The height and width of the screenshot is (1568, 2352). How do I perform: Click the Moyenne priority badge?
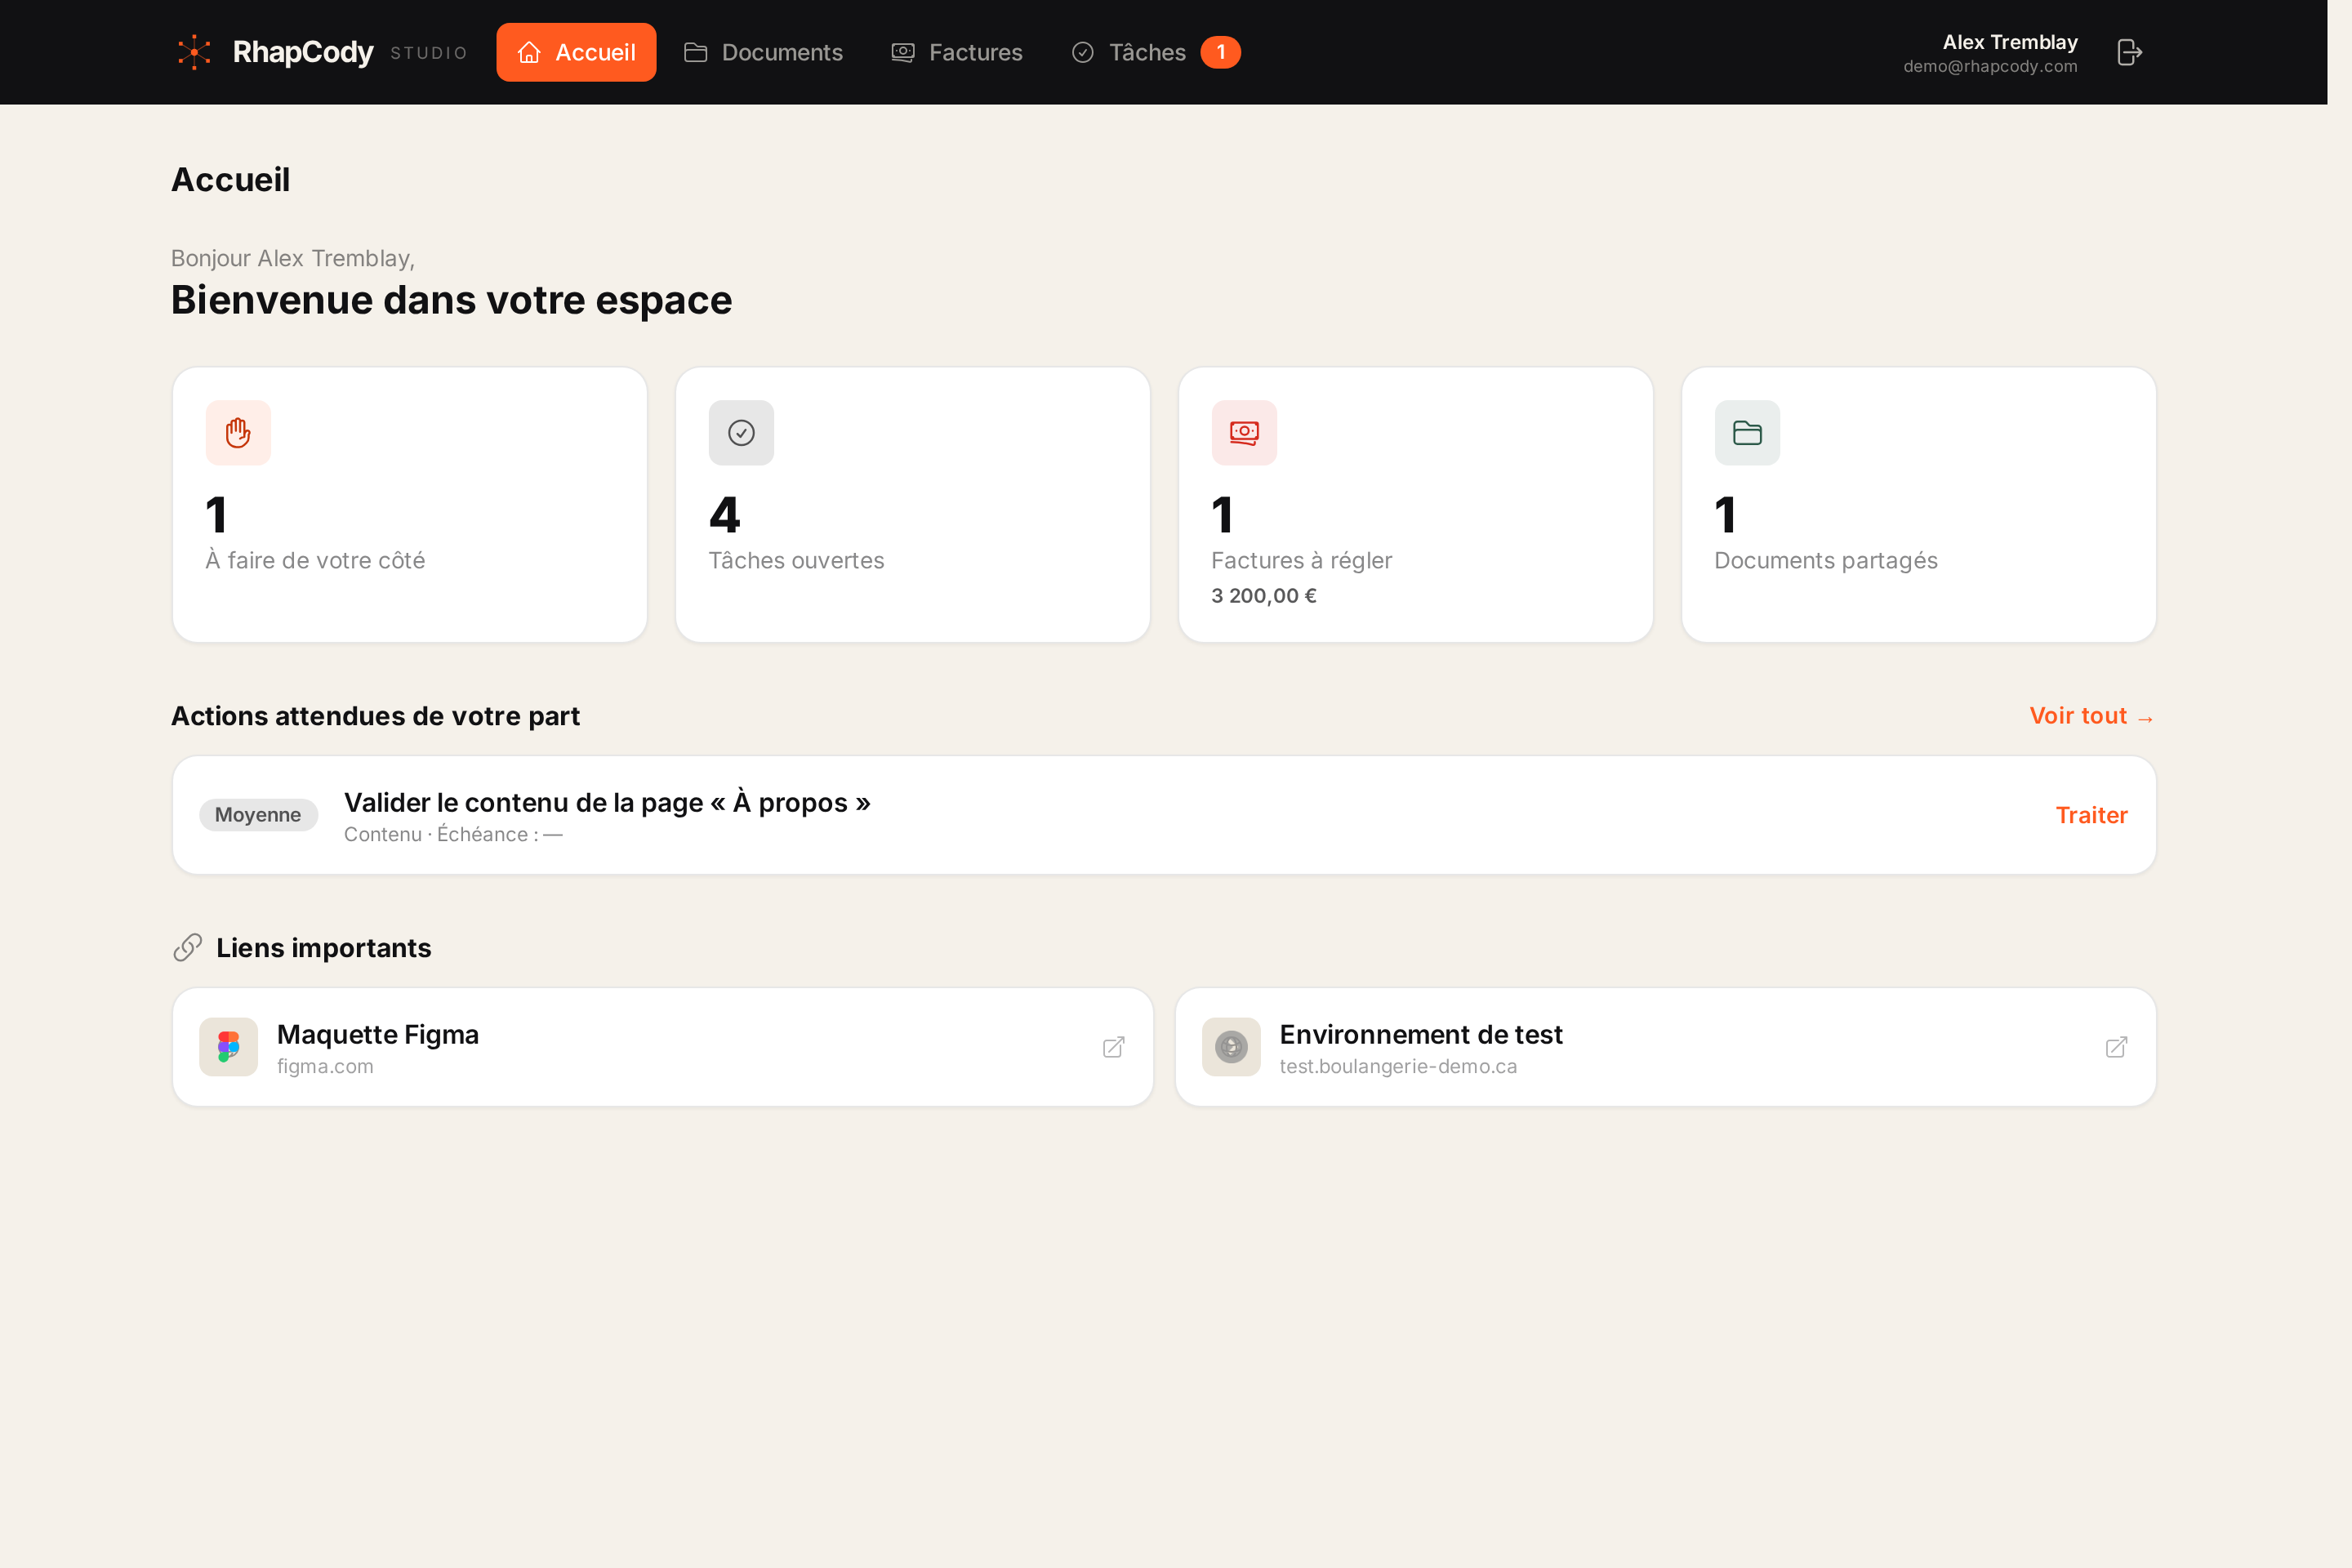(258, 815)
